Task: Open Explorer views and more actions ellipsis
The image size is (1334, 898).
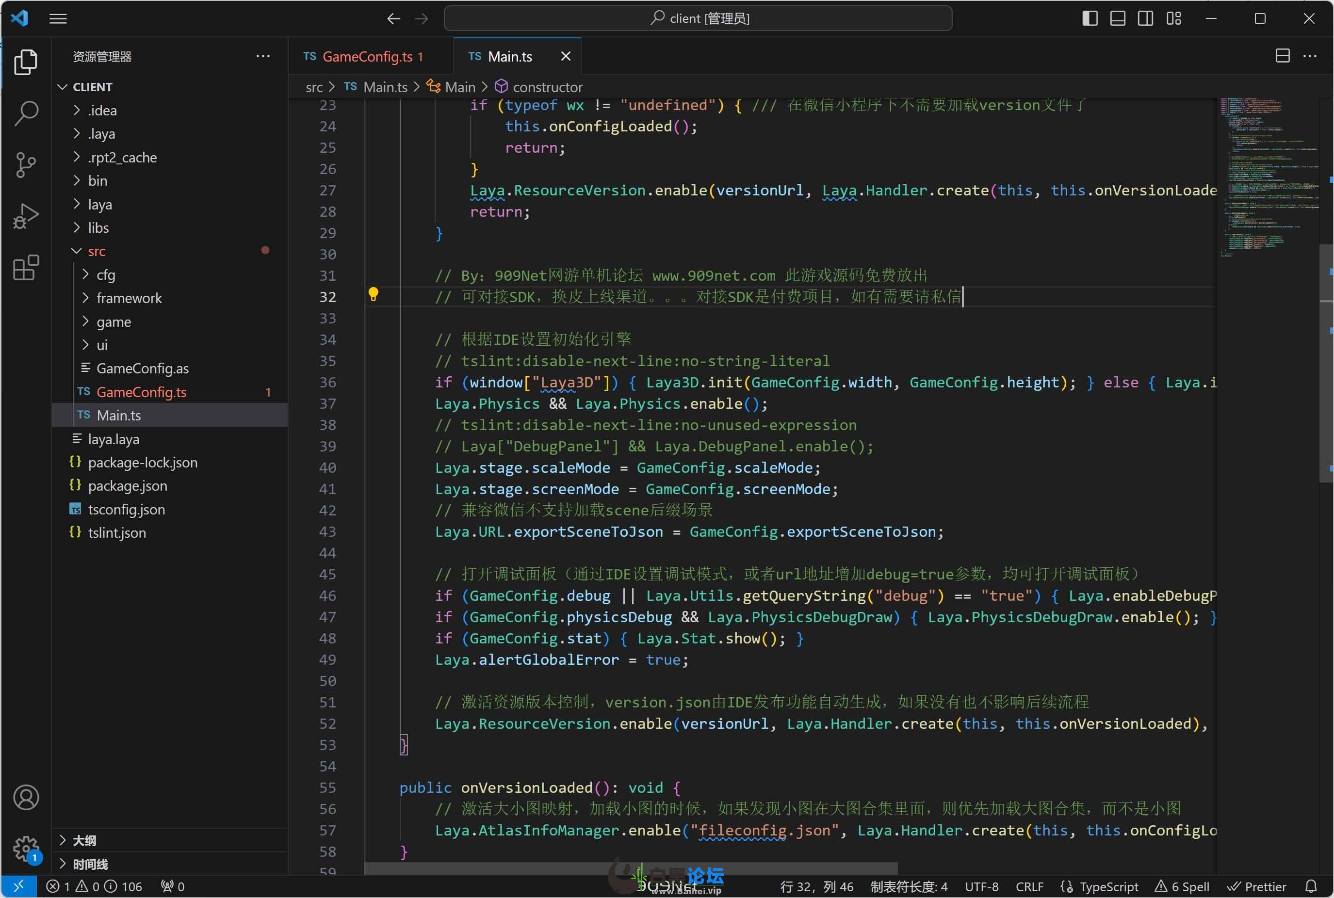Action: [263, 56]
